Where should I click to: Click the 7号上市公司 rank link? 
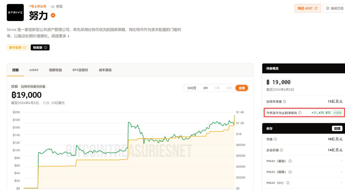pyautogui.click(x=38, y=6)
